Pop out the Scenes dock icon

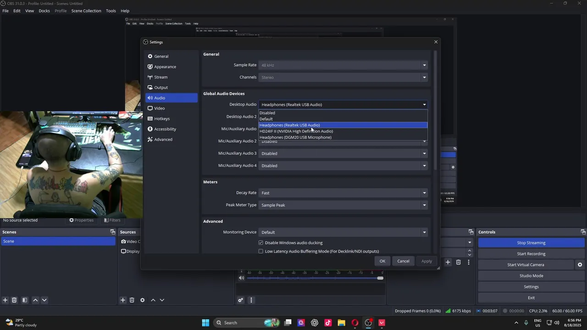112,232
